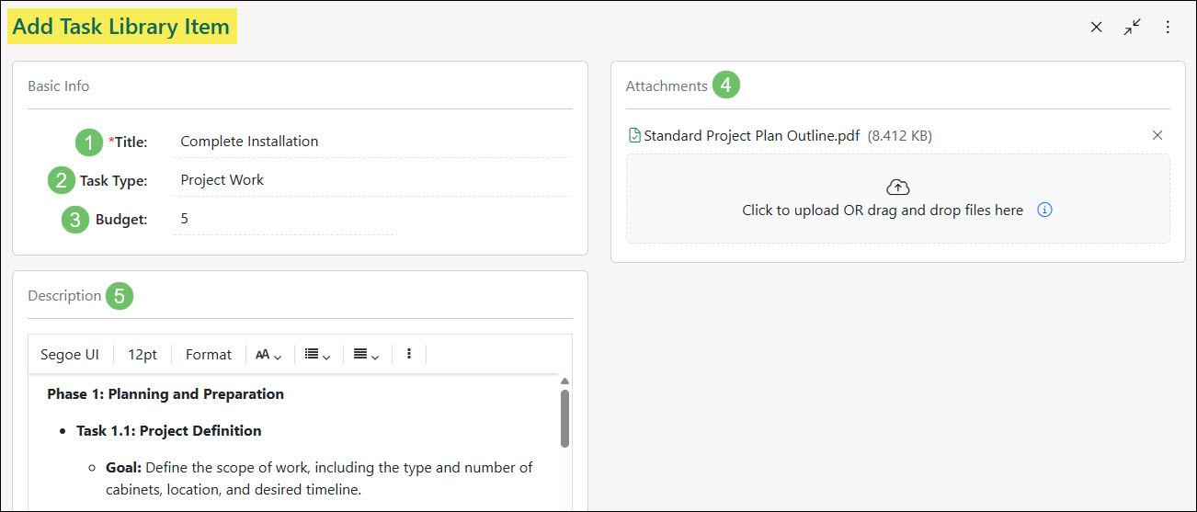This screenshot has width=1197, height=512.
Task: Open the 12pt font size dropdown
Action: pyautogui.click(x=142, y=354)
